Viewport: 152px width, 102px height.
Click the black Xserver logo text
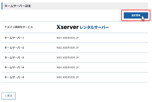tap(67, 27)
